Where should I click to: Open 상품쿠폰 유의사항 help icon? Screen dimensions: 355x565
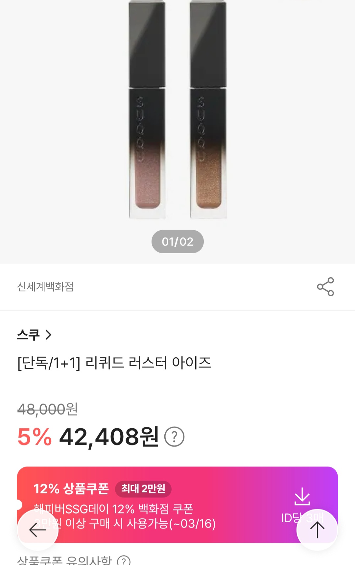124,560
